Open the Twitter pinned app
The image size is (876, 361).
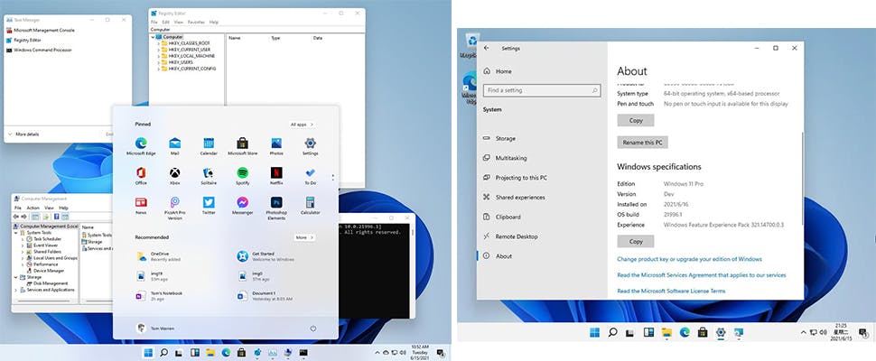pos(209,202)
